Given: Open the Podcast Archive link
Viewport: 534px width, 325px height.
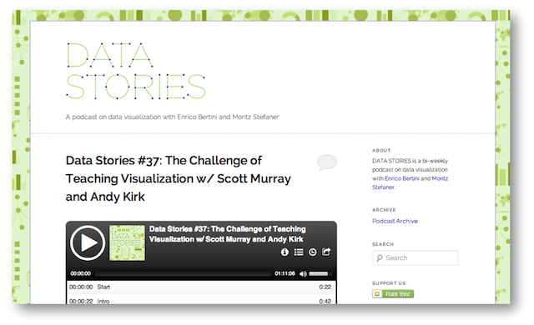Looking at the screenshot, I should [x=395, y=221].
